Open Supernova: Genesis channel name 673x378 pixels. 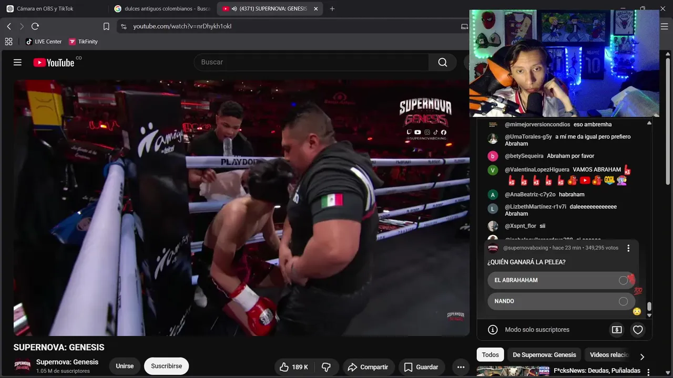67,362
